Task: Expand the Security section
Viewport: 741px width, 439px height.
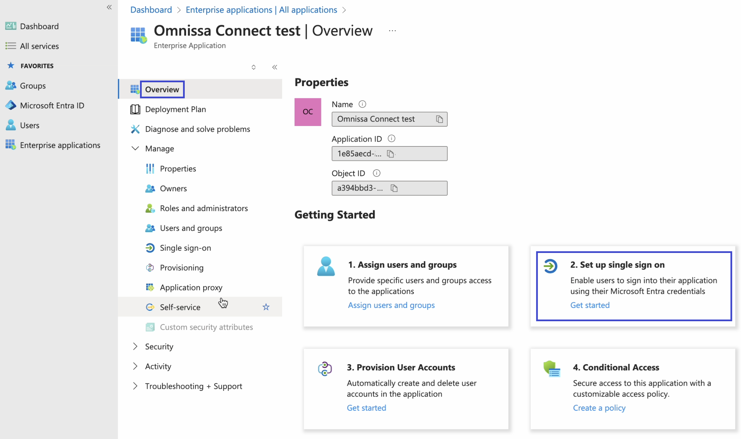Action: [135, 346]
